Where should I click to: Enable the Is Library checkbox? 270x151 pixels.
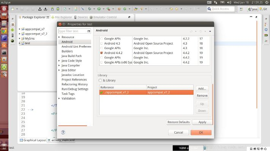(101, 80)
